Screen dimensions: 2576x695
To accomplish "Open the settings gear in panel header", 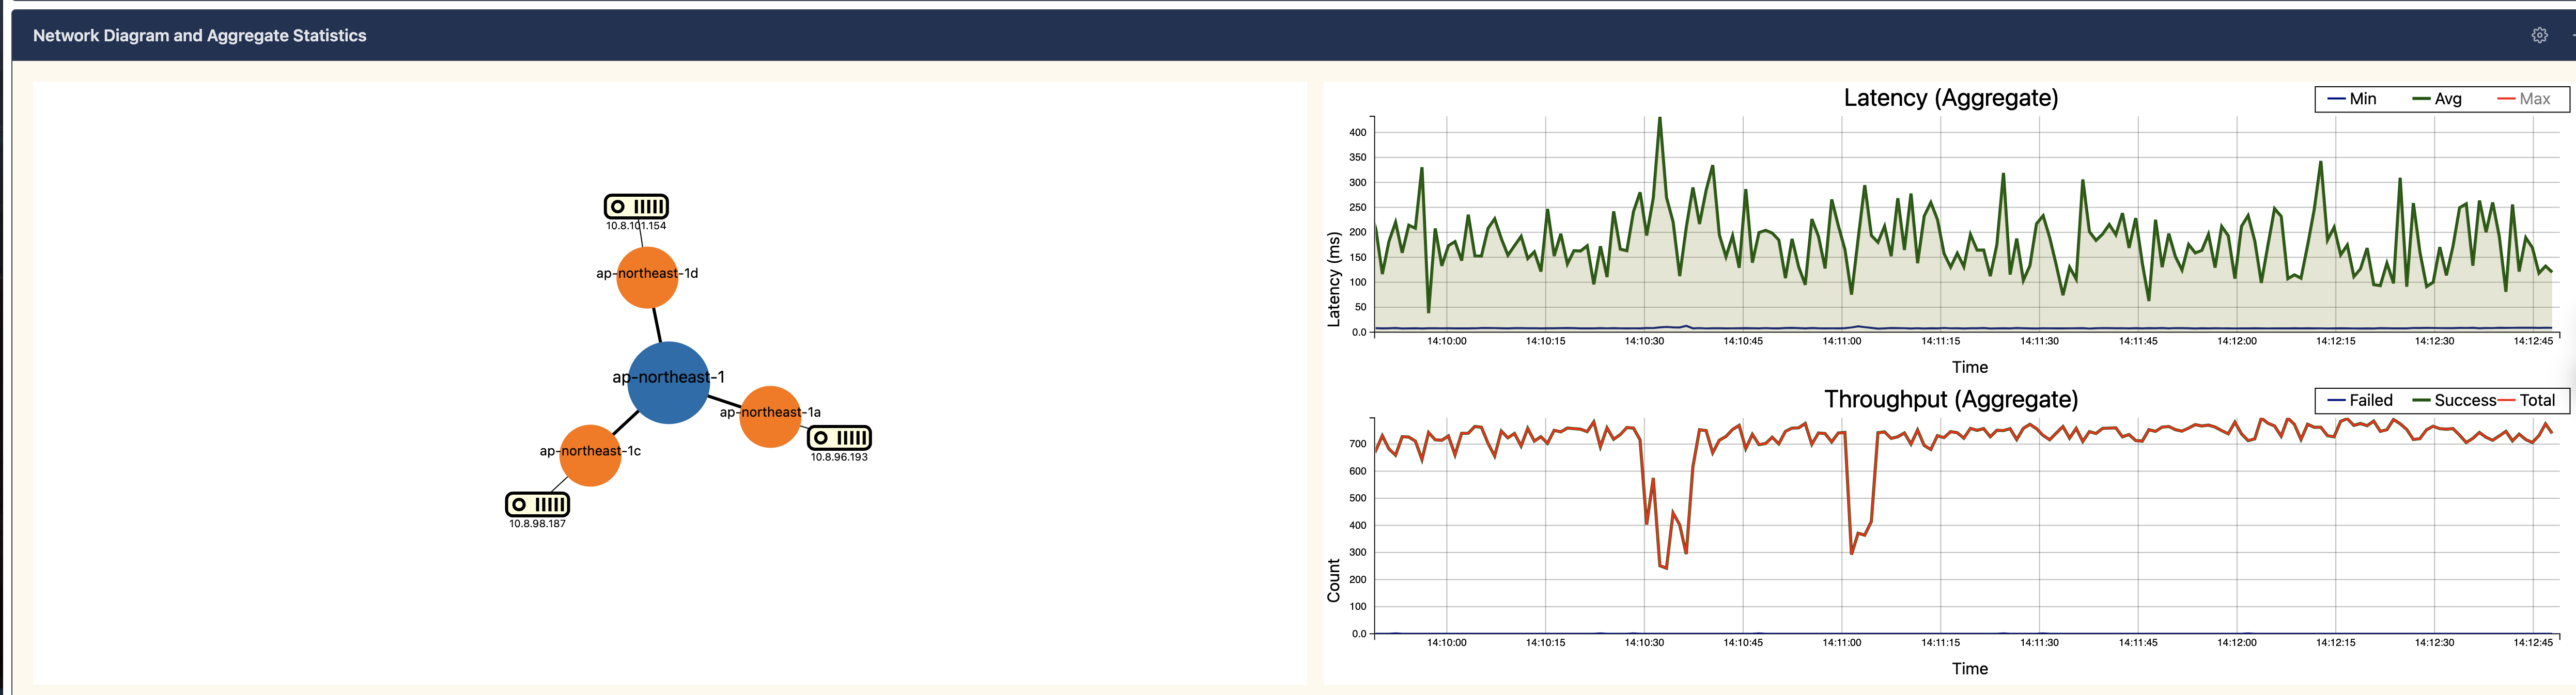I will (2539, 35).
